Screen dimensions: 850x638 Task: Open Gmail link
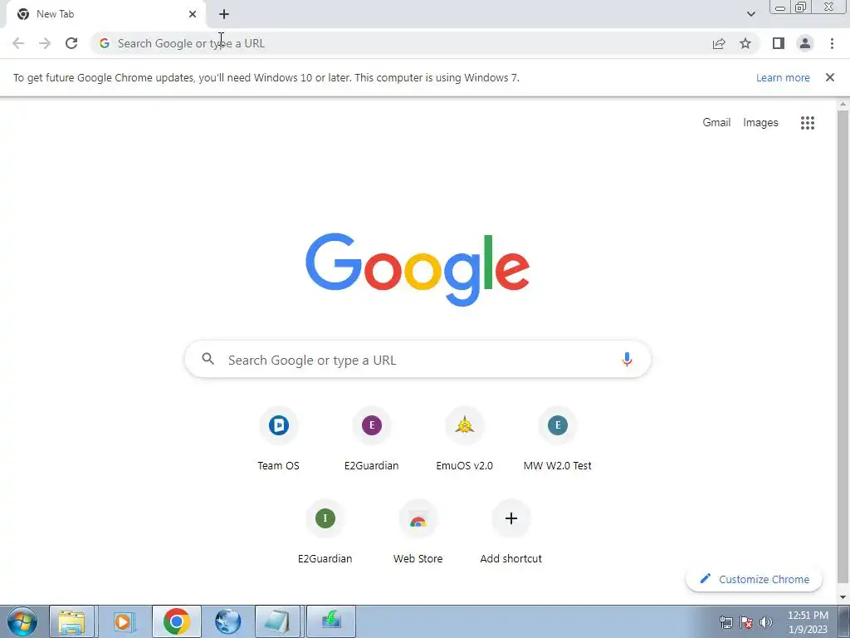click(x=716, y=123)
